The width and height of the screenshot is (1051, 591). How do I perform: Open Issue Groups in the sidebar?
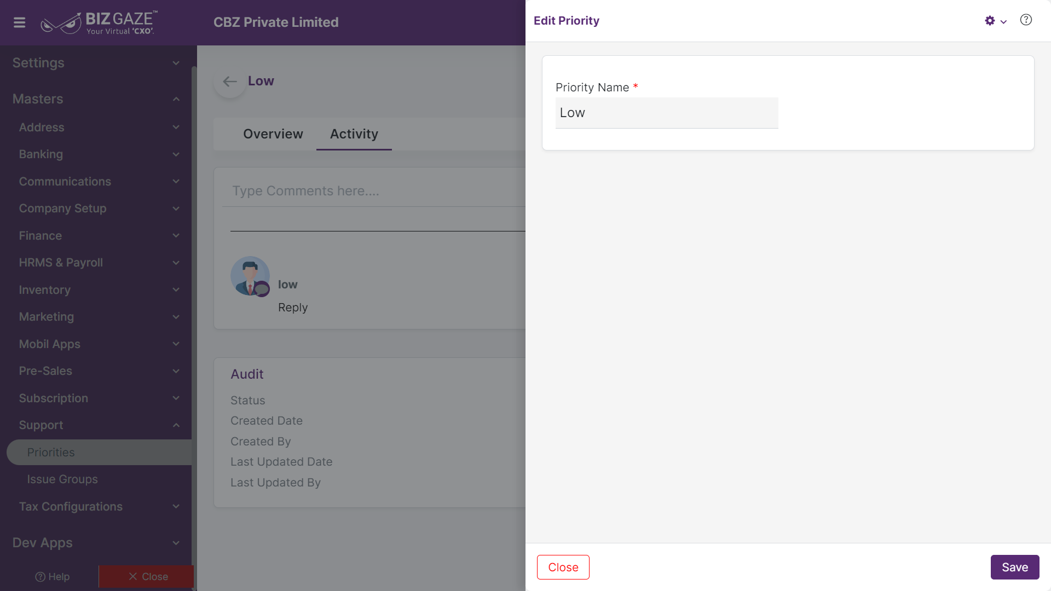tap(62, 479)
